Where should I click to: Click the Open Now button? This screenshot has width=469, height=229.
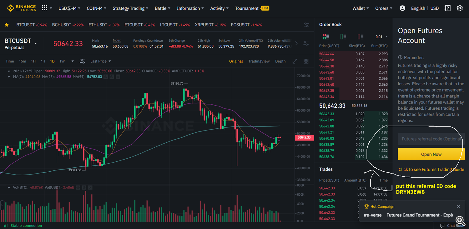point(431,154)
